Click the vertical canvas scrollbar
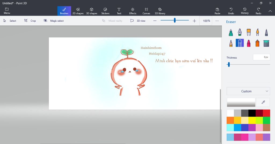Viewport: 275px width, 144px height. coord(220,116)
